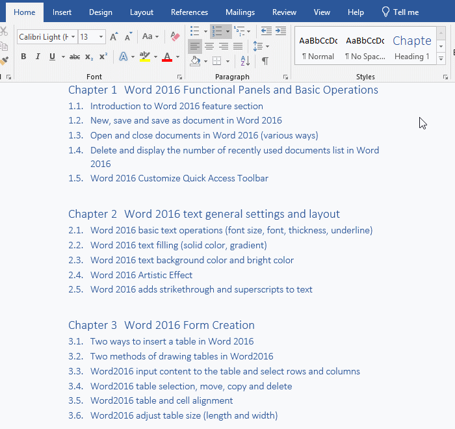Toggle Bold formatting

23,57
